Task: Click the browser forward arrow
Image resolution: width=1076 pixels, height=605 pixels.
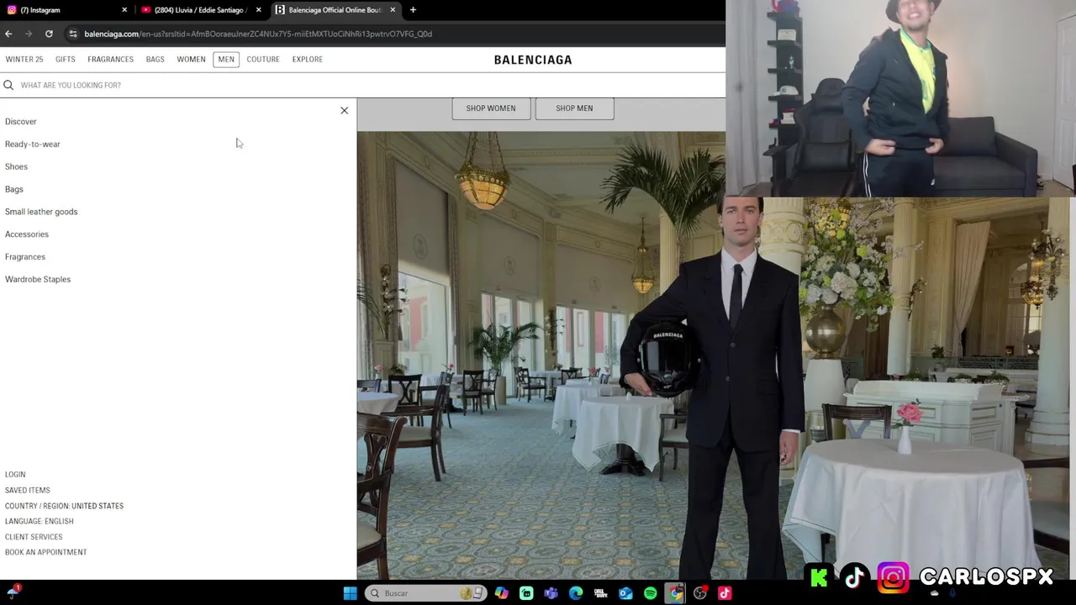Action: coord(29,34)
